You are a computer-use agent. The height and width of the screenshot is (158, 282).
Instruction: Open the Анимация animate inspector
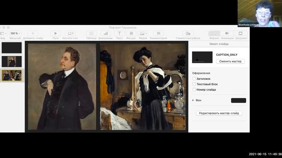click(227, 33)
